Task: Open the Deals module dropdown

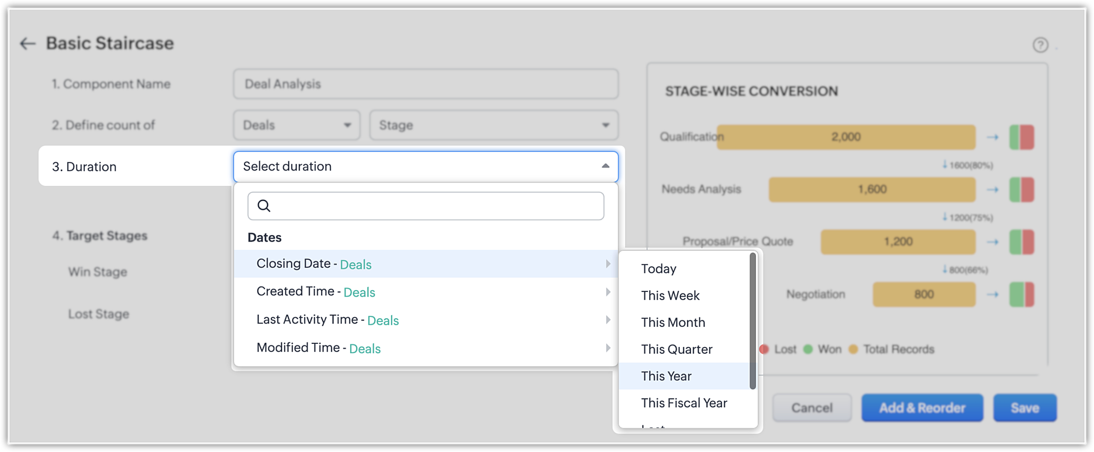Action: 296,125
